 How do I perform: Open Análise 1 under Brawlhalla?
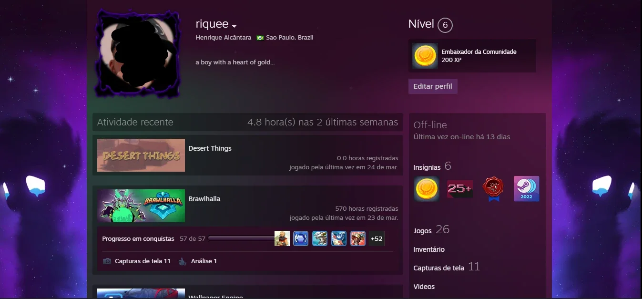coord(204,261)
